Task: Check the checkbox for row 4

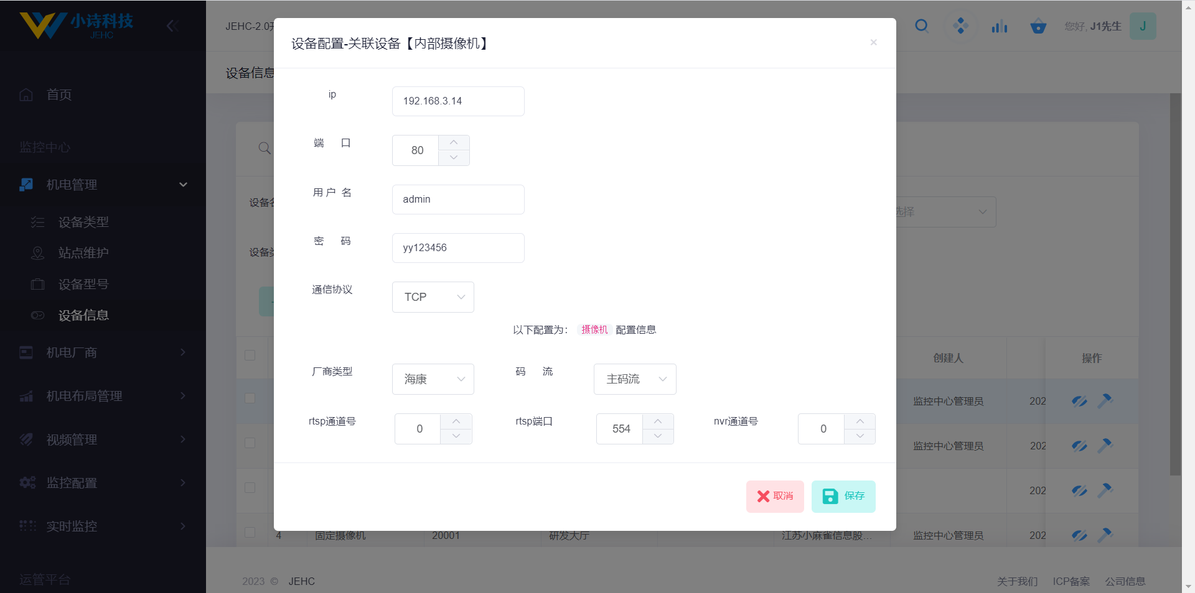Action: [x=250, y=532]
